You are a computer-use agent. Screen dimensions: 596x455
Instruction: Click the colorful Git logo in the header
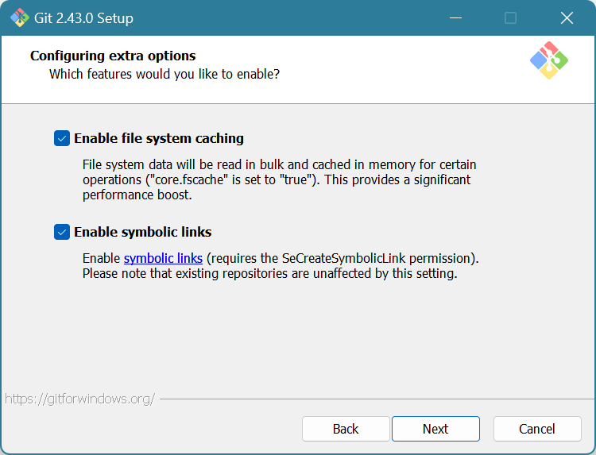(549, 60)
